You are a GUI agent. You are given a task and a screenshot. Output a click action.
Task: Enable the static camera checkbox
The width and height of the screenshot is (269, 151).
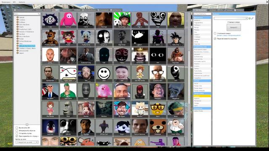pyautogui.click(x=215, y=34)
